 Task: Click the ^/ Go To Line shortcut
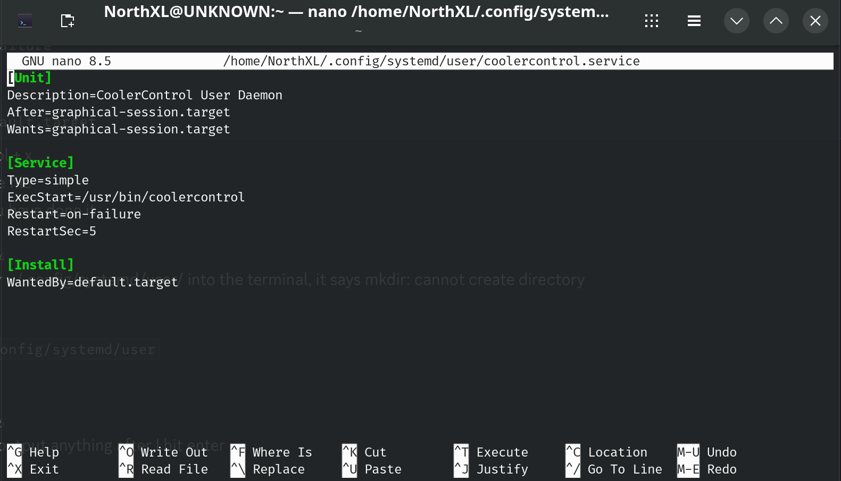(614, 469)
